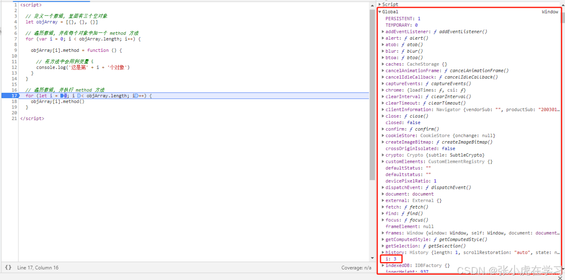Expand the captureEvents entry
This screenshot has width=565, height=280.
point(383,84)
